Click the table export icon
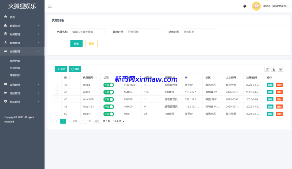This screenshot has height=169, width=292. coord(274,69)
